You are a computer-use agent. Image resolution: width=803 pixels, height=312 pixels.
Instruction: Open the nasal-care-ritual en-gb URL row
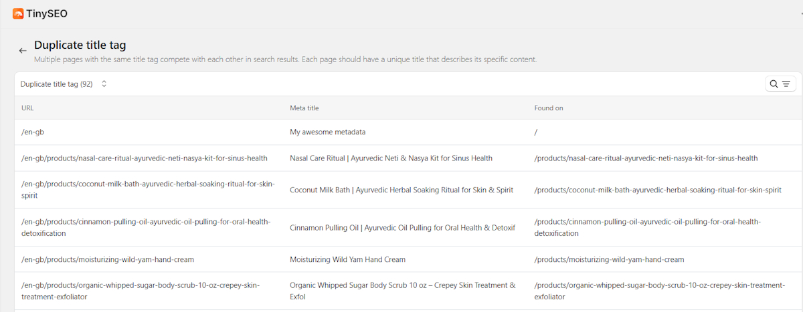[x=145, y=158]
